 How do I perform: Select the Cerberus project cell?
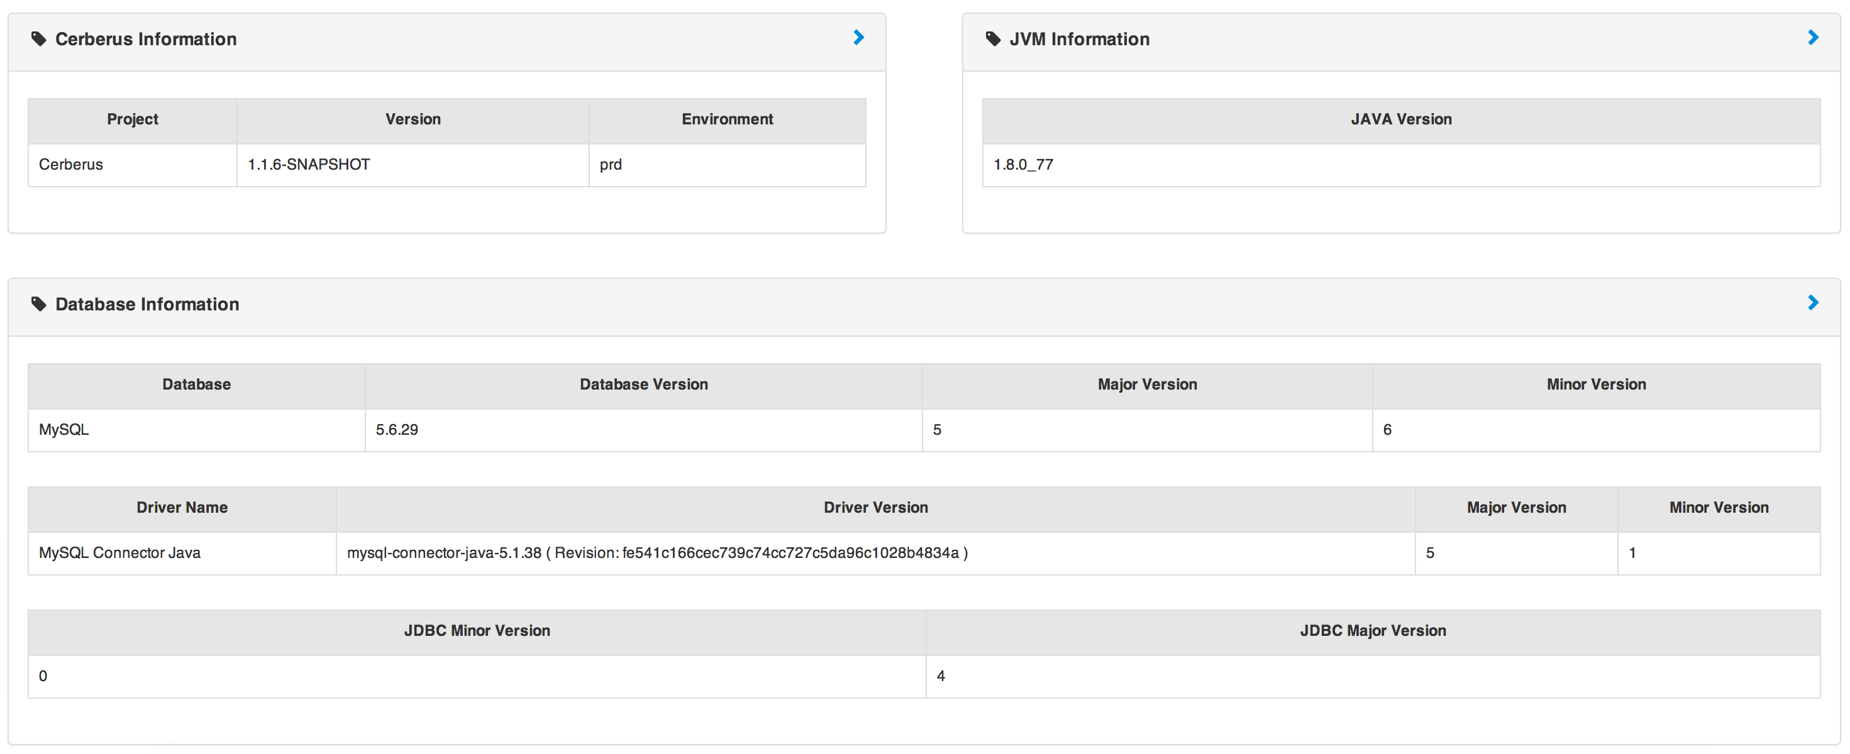tap(133, 165)
